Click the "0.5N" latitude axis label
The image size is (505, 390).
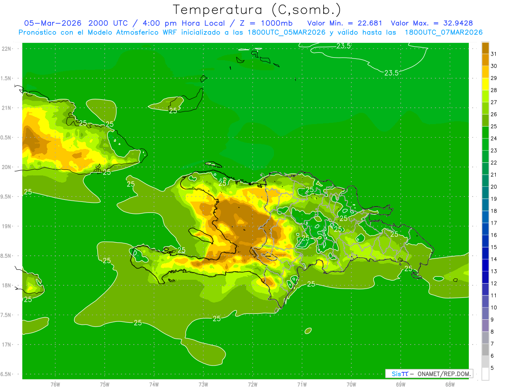tap(6, 138)
